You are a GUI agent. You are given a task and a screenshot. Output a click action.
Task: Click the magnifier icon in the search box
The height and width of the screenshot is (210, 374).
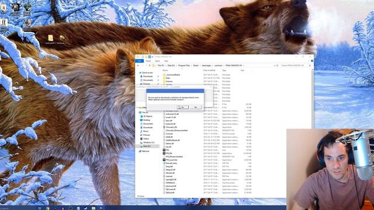point(310,65)
